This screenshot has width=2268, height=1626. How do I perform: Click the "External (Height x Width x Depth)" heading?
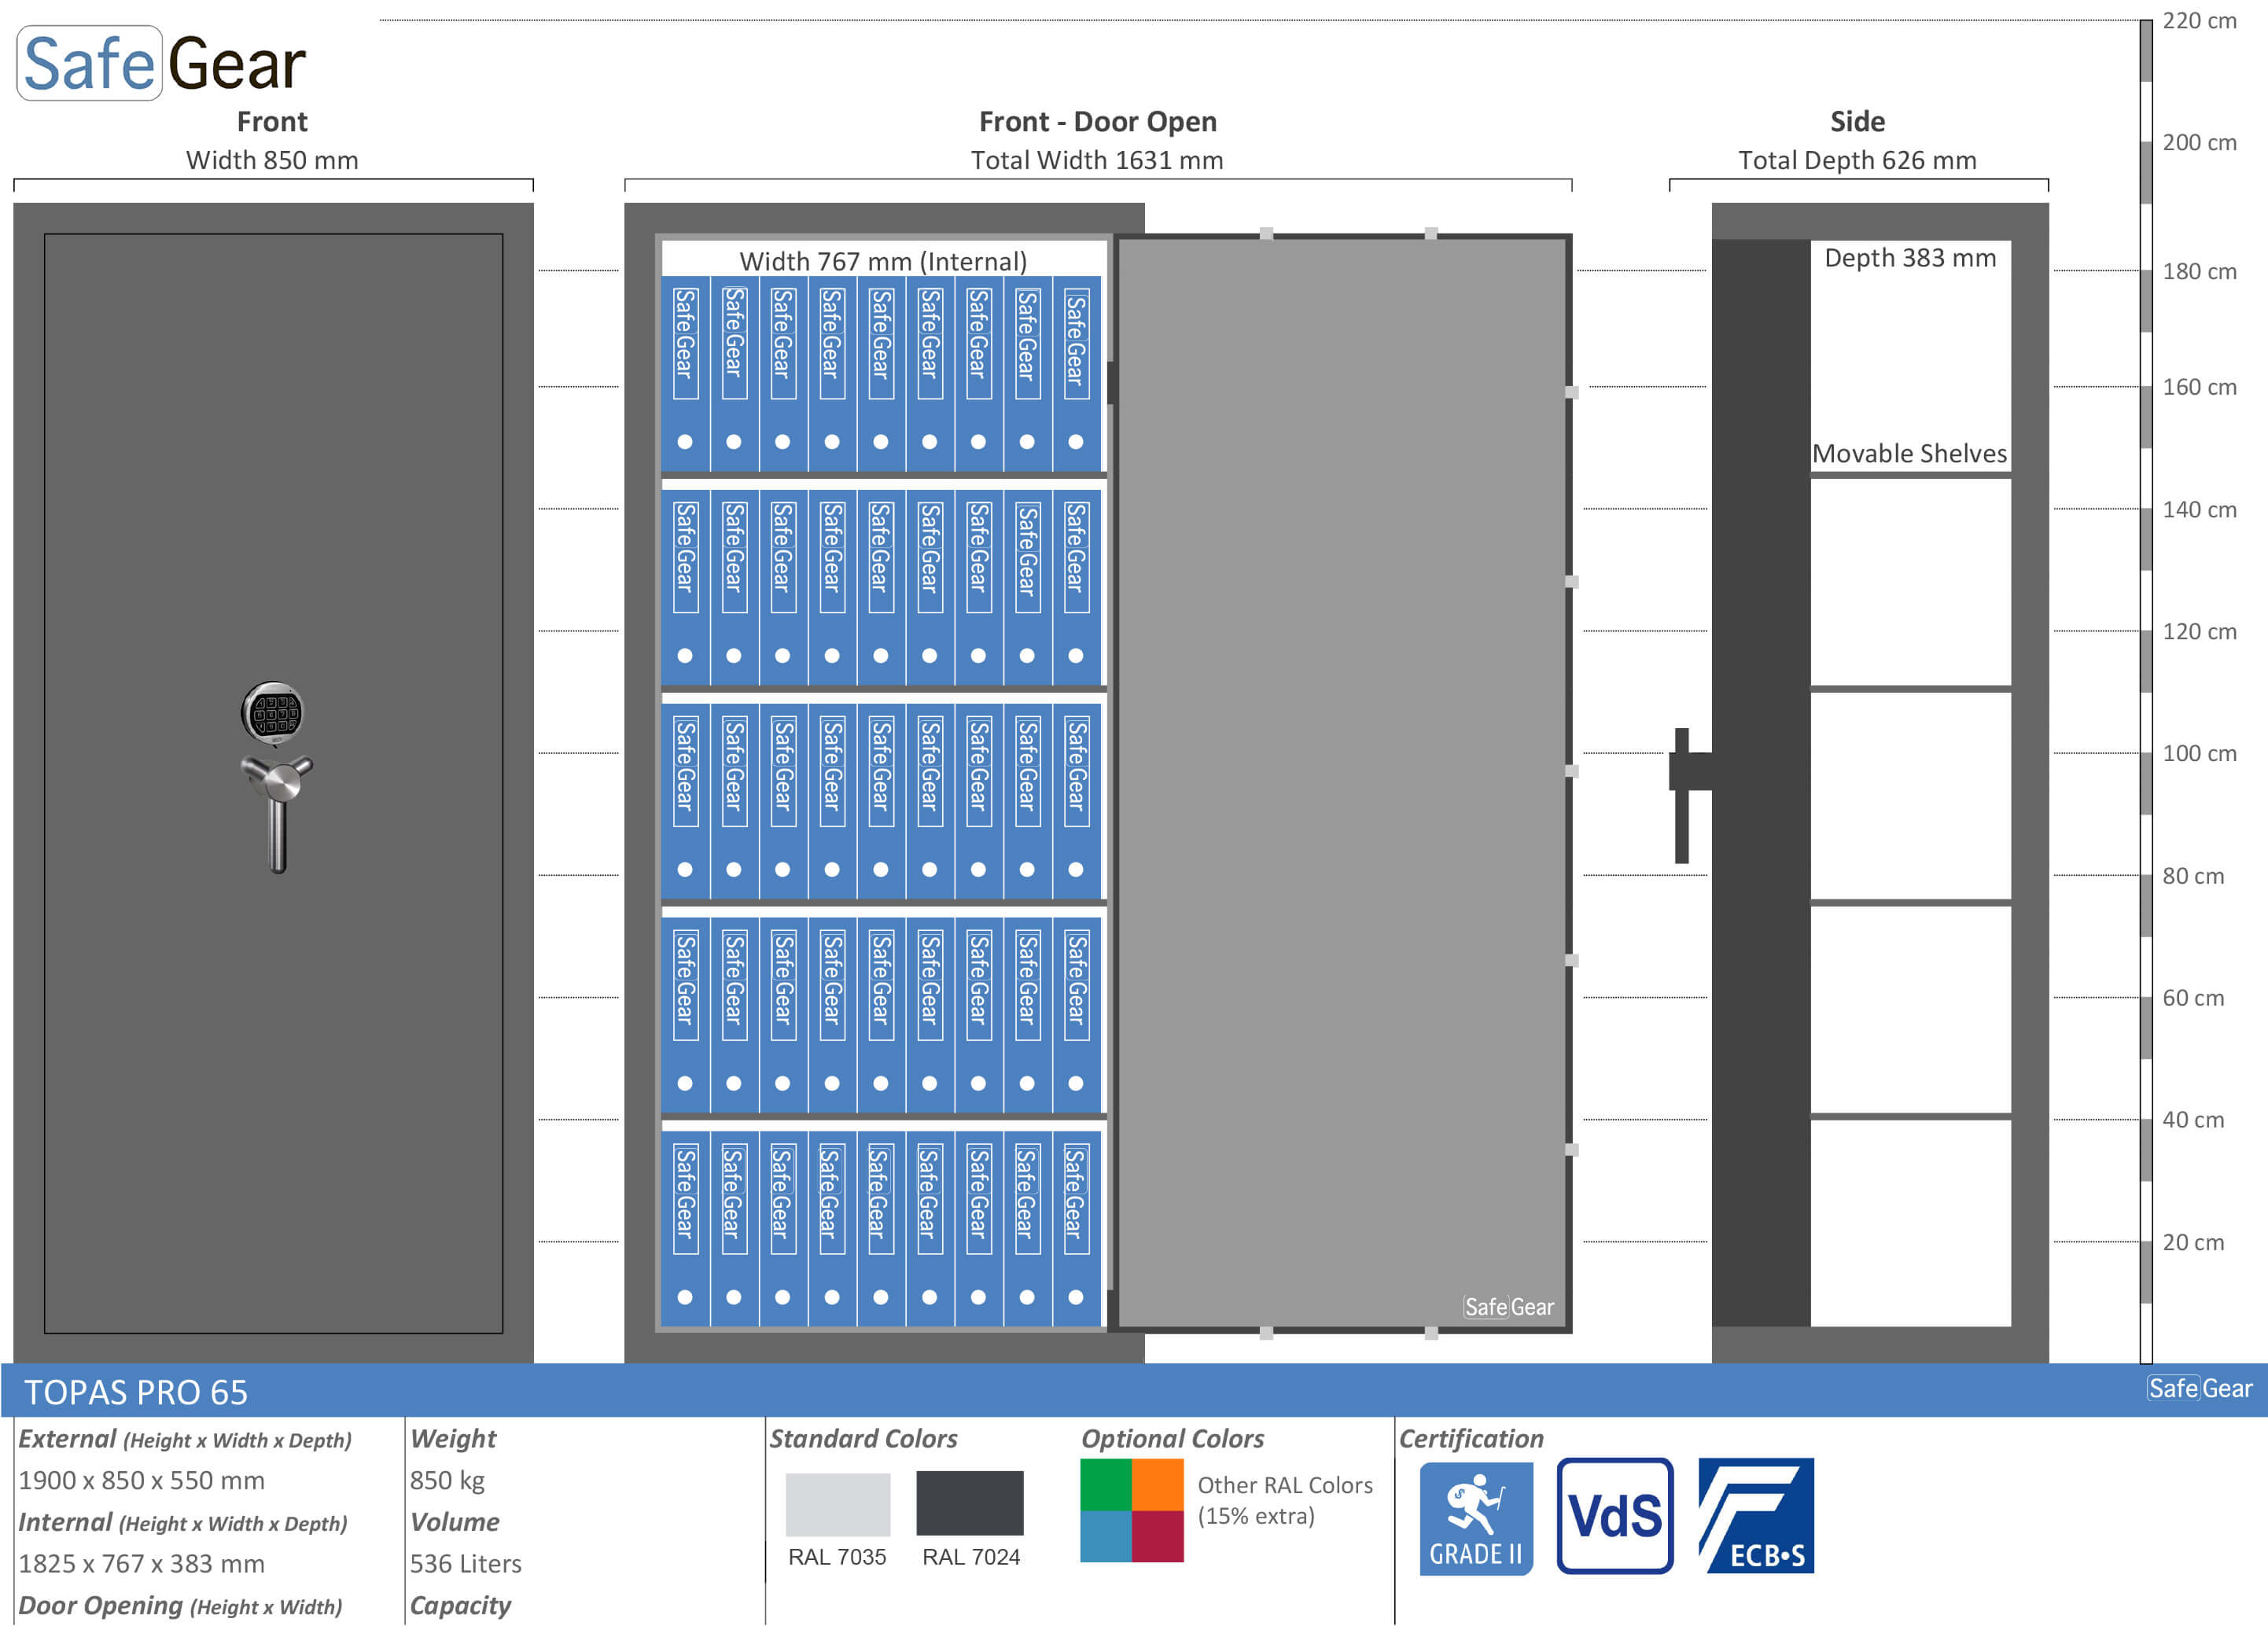(x=185, y=1439)
